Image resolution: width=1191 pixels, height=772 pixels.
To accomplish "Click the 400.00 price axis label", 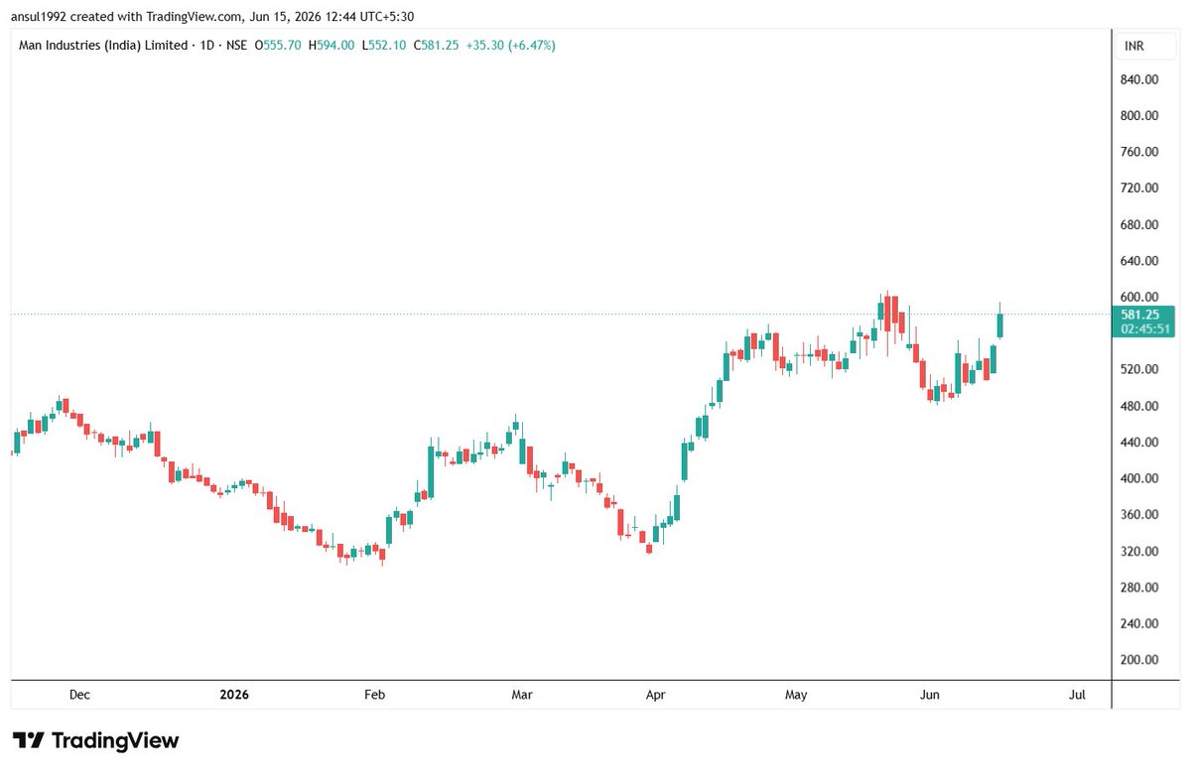I will pyautogui.click(x=1139, y=478).
